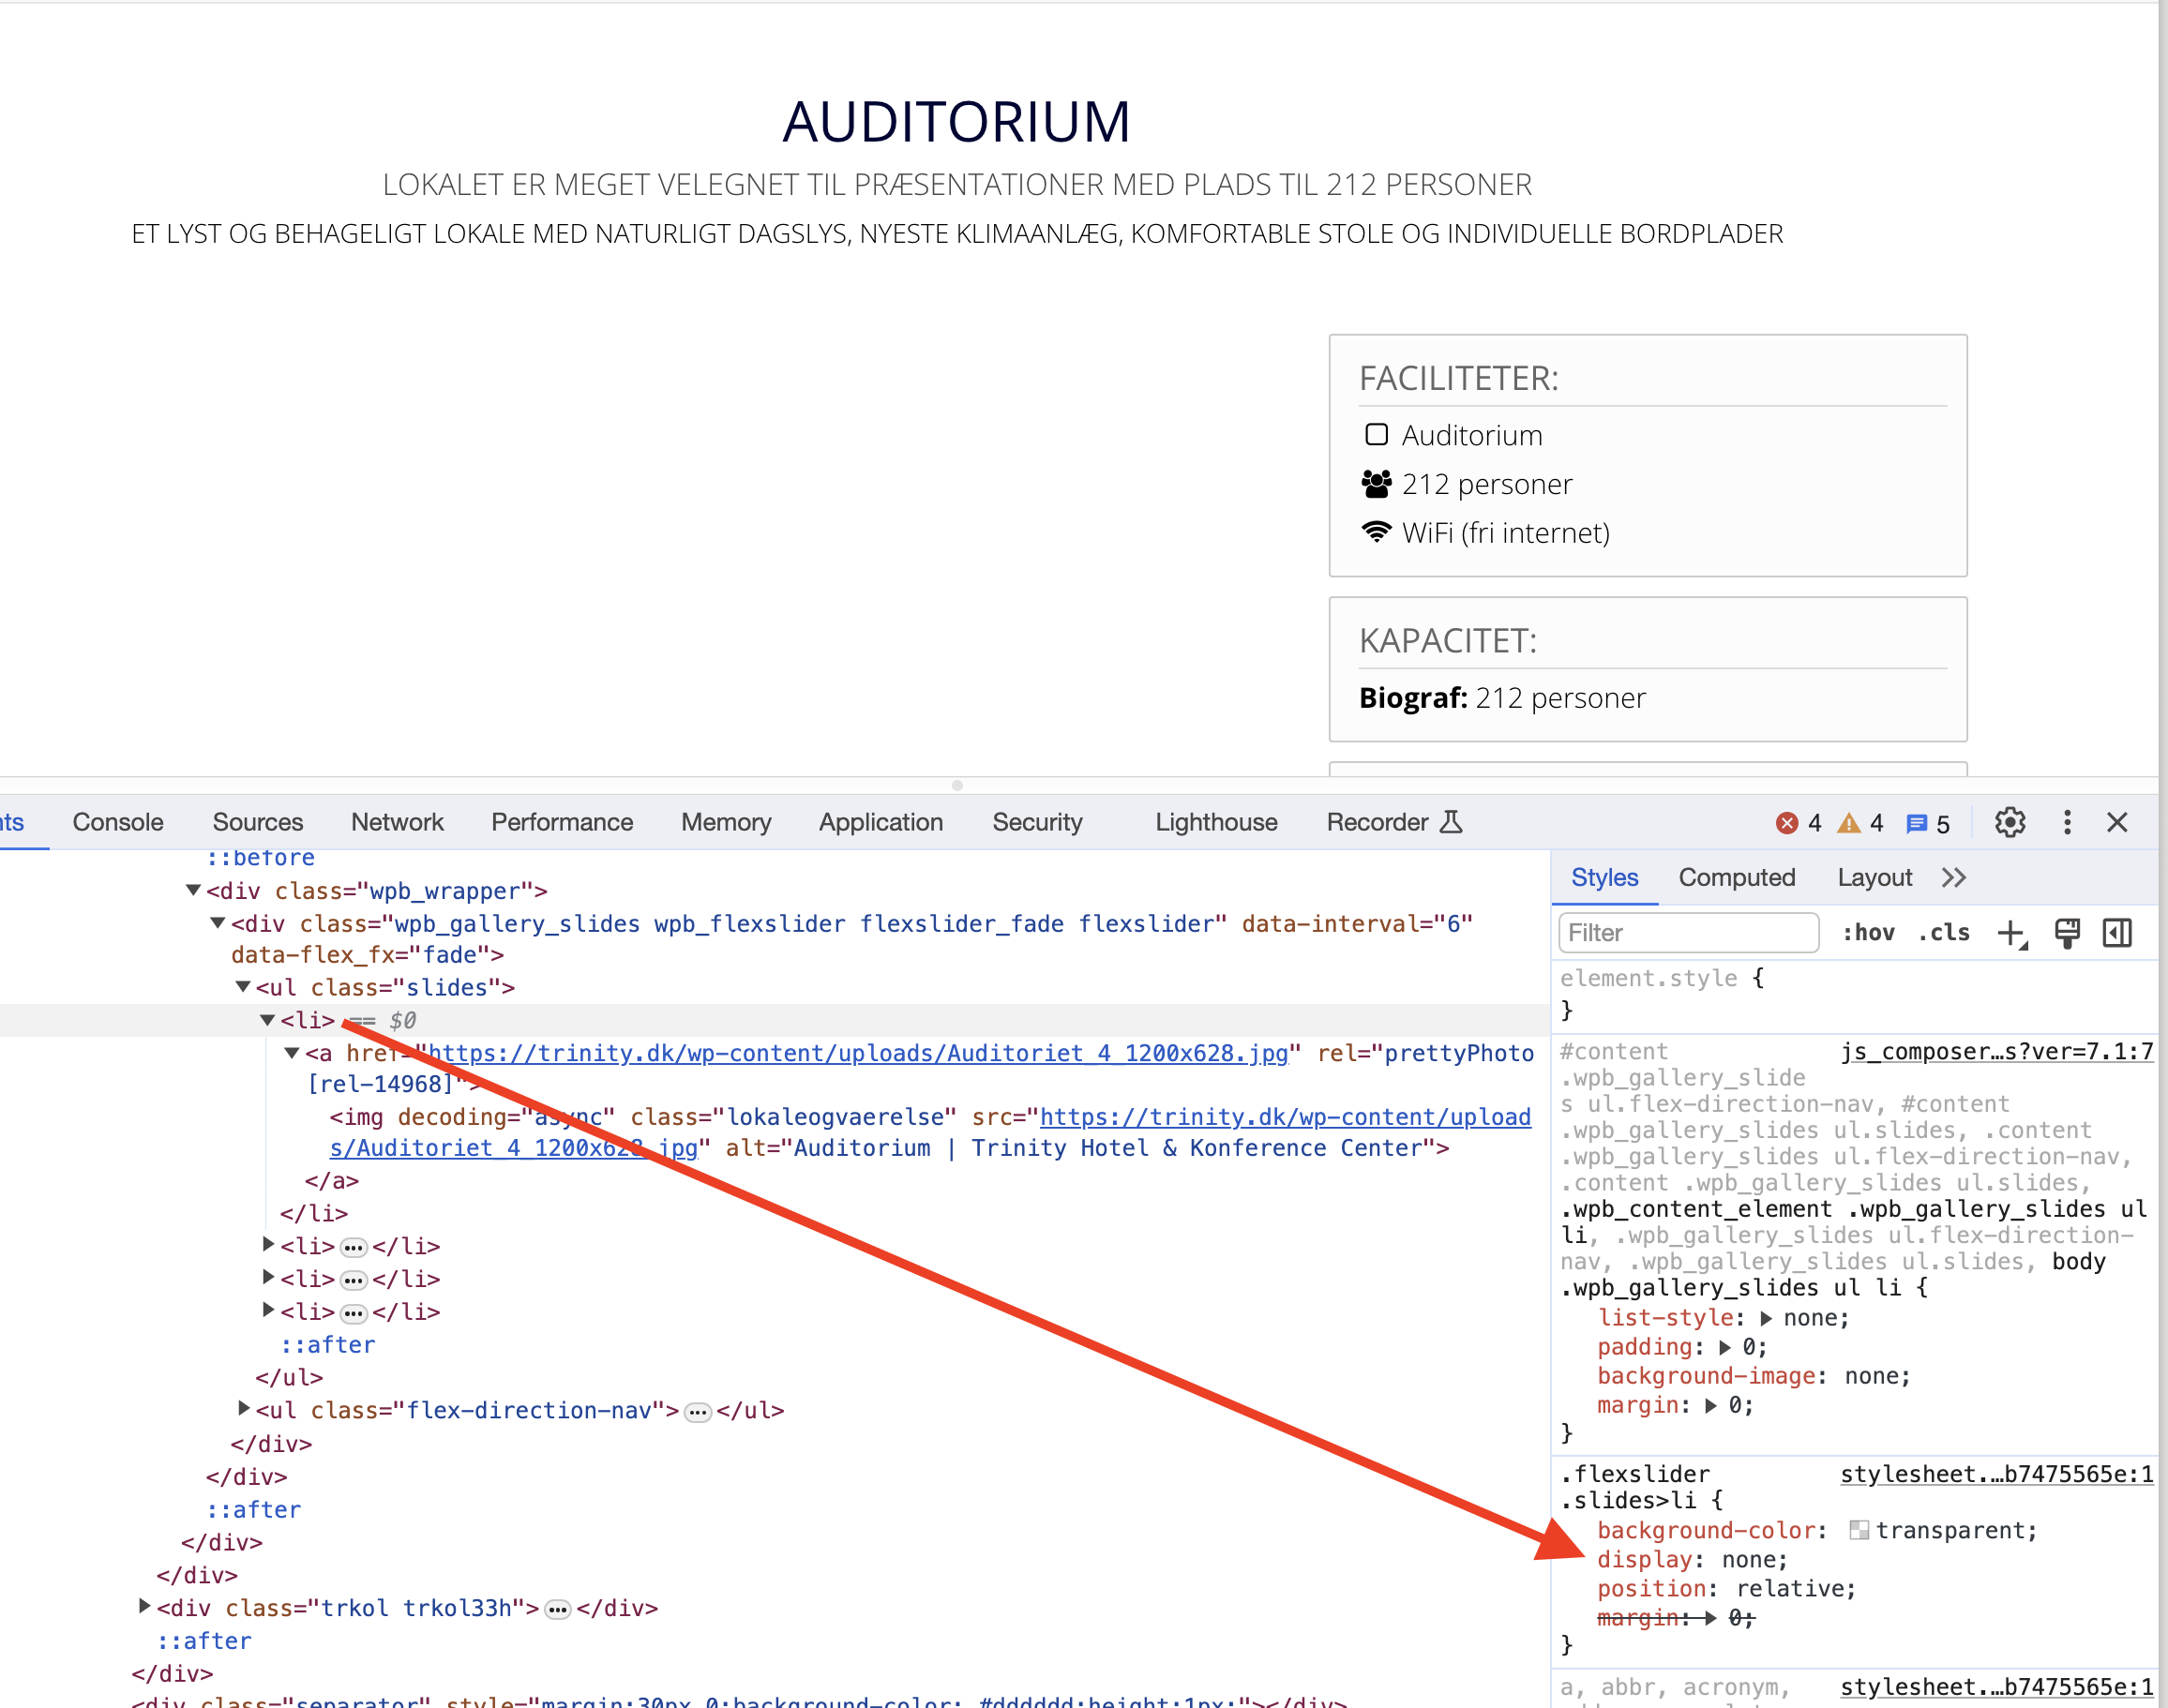Collapse the selected li node
The image size is (2168, 1708).
pyautogui.click(x=267, y=1020)
